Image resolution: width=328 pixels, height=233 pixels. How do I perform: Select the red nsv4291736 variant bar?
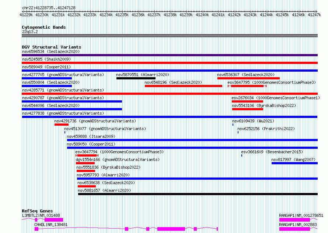click(62, 125)
